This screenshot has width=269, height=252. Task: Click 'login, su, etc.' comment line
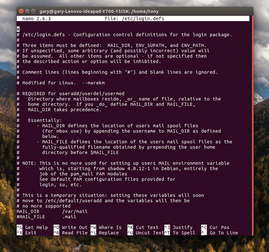(x=49, y=185)
